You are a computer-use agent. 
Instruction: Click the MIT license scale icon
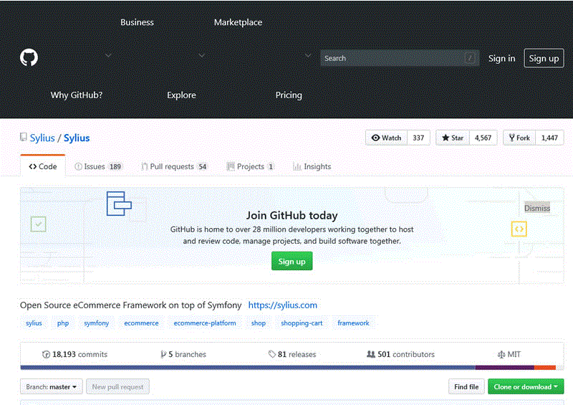point(501,354)
